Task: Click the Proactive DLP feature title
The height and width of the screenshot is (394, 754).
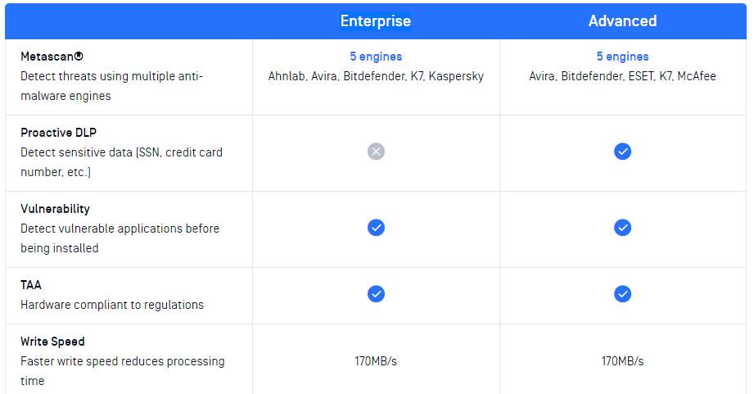Action: pos(59,133)
